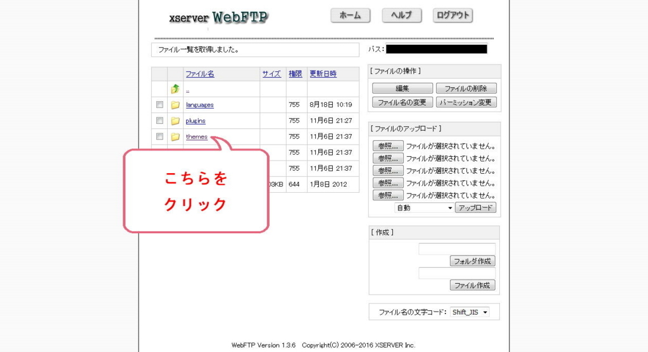Open the plugins folder link
648x352 pixels.
(196, 121)
